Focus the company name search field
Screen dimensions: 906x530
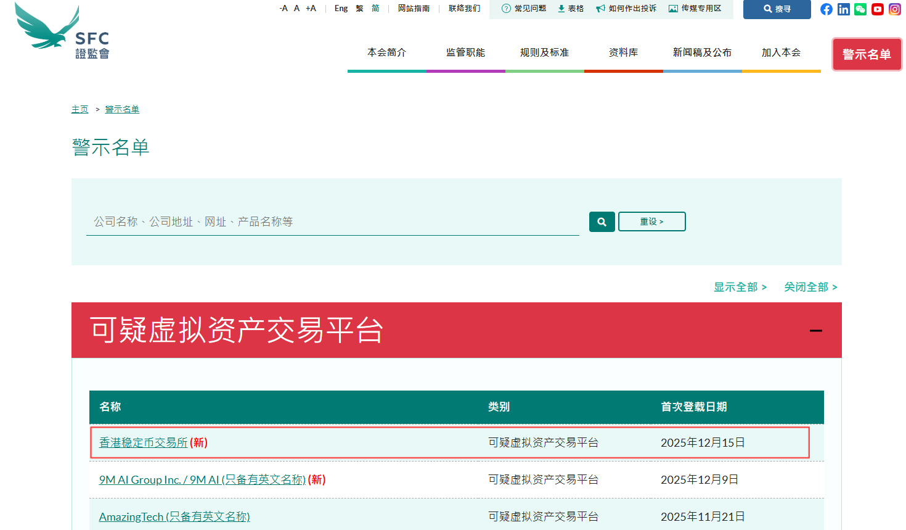pyautogui.click(x=332, y=222)
